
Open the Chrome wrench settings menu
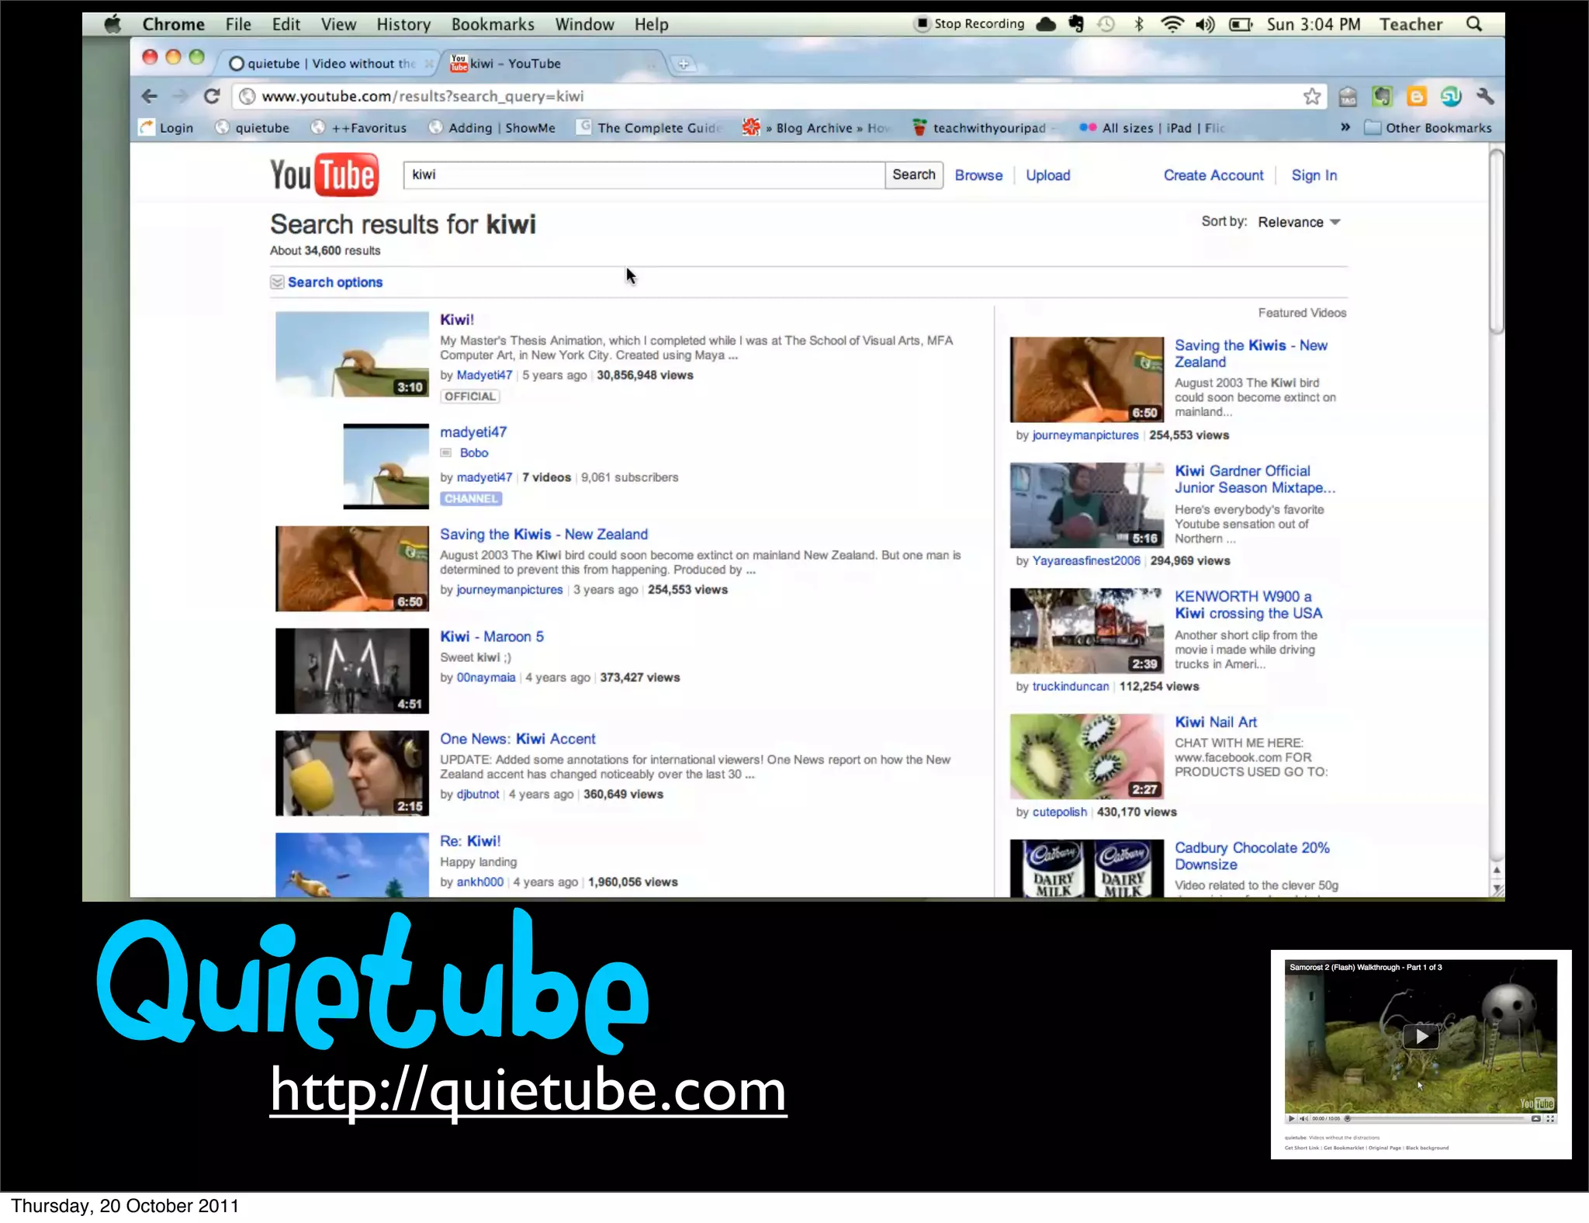pyautogui.click(x=1485, y=96)
